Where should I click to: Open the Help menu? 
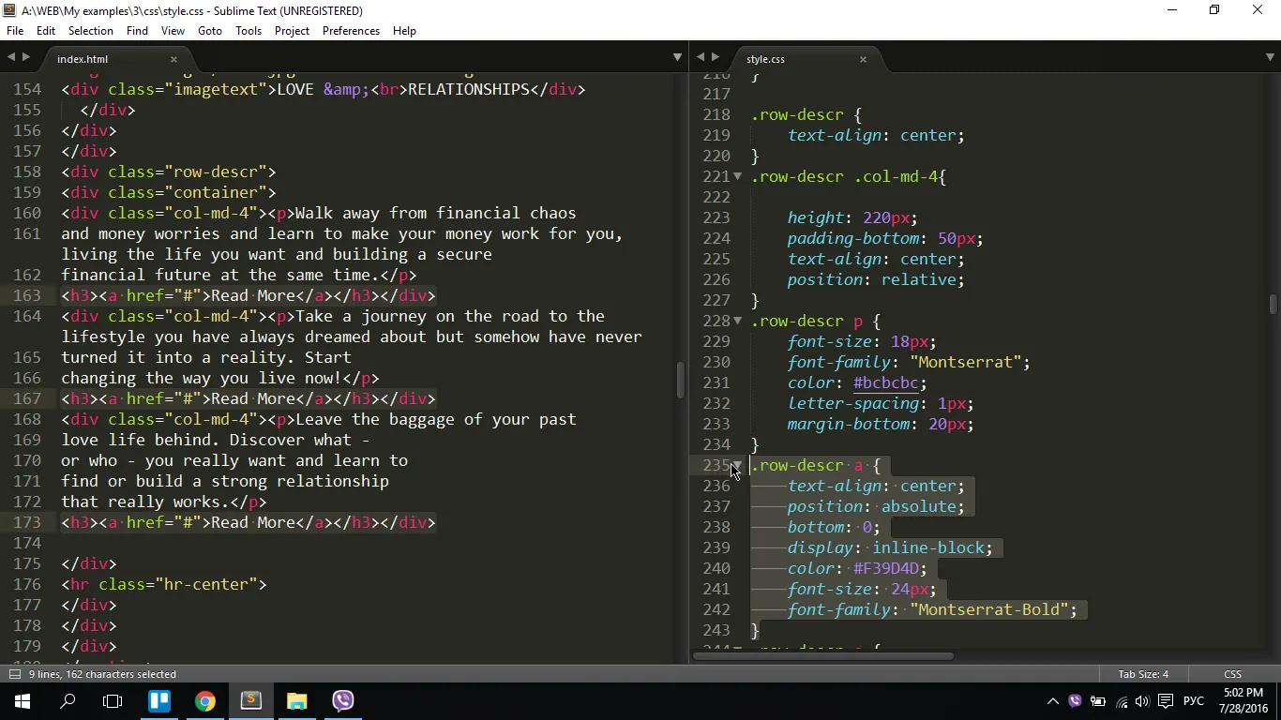(404, 31)
